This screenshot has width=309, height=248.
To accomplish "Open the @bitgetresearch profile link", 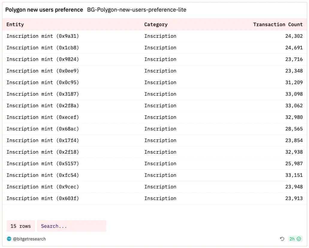I will click(29, 239).
